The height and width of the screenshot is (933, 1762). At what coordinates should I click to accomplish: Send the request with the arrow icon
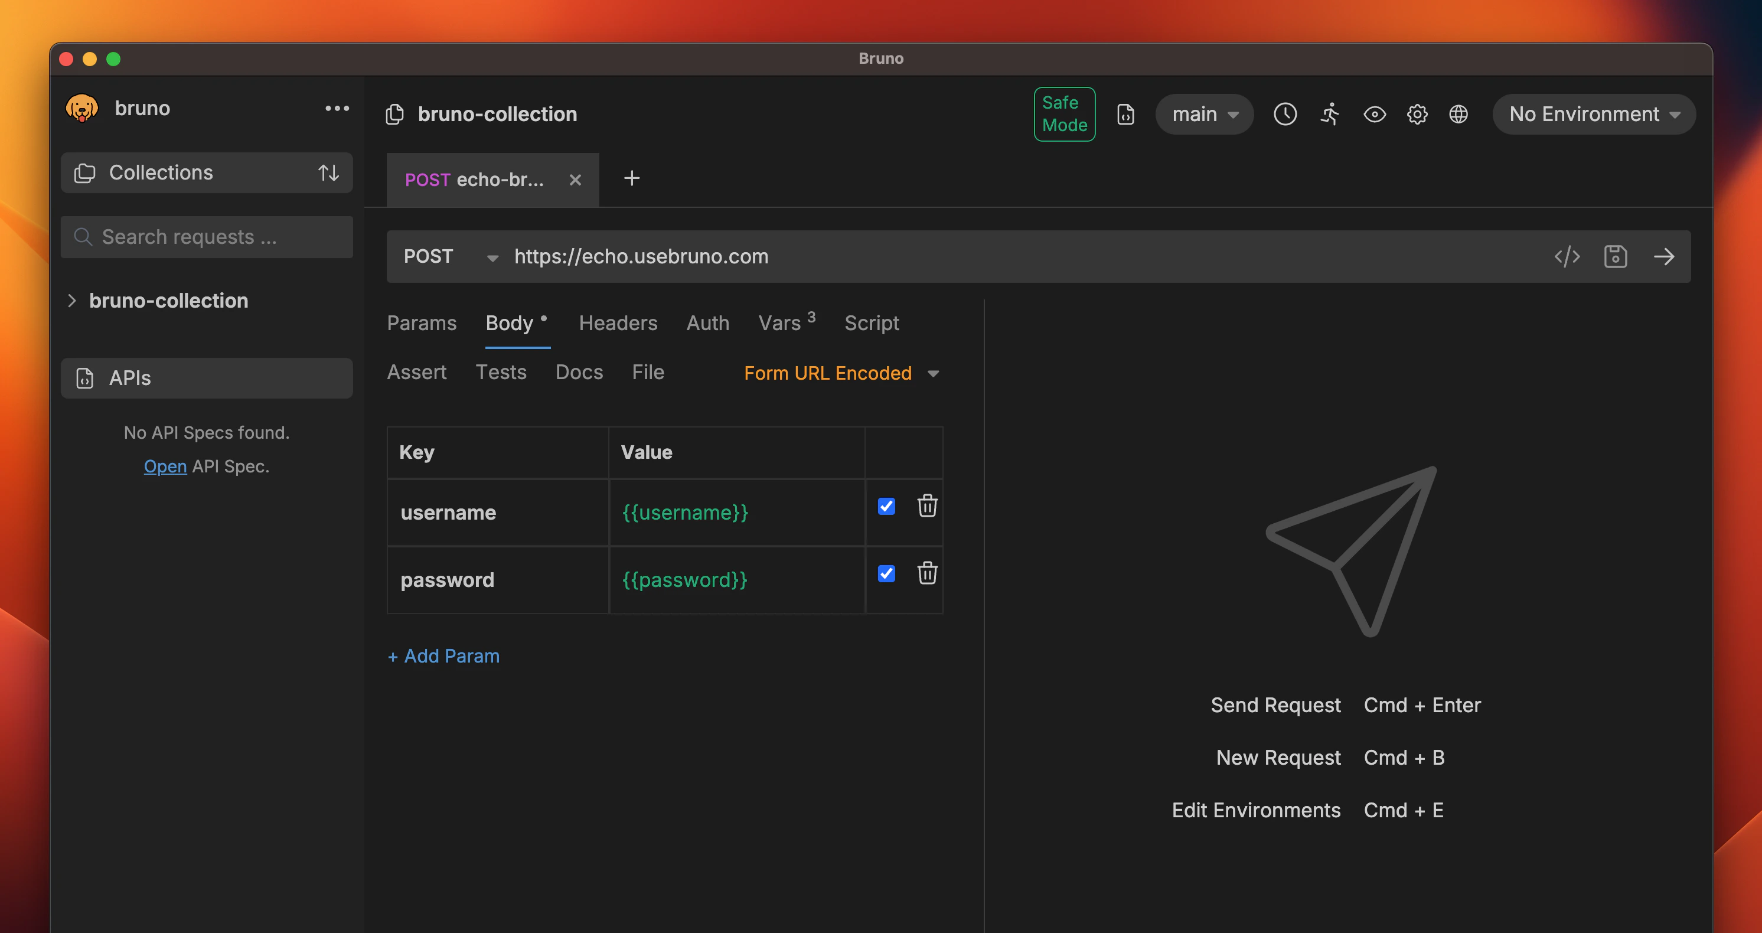coord(1664,256)
